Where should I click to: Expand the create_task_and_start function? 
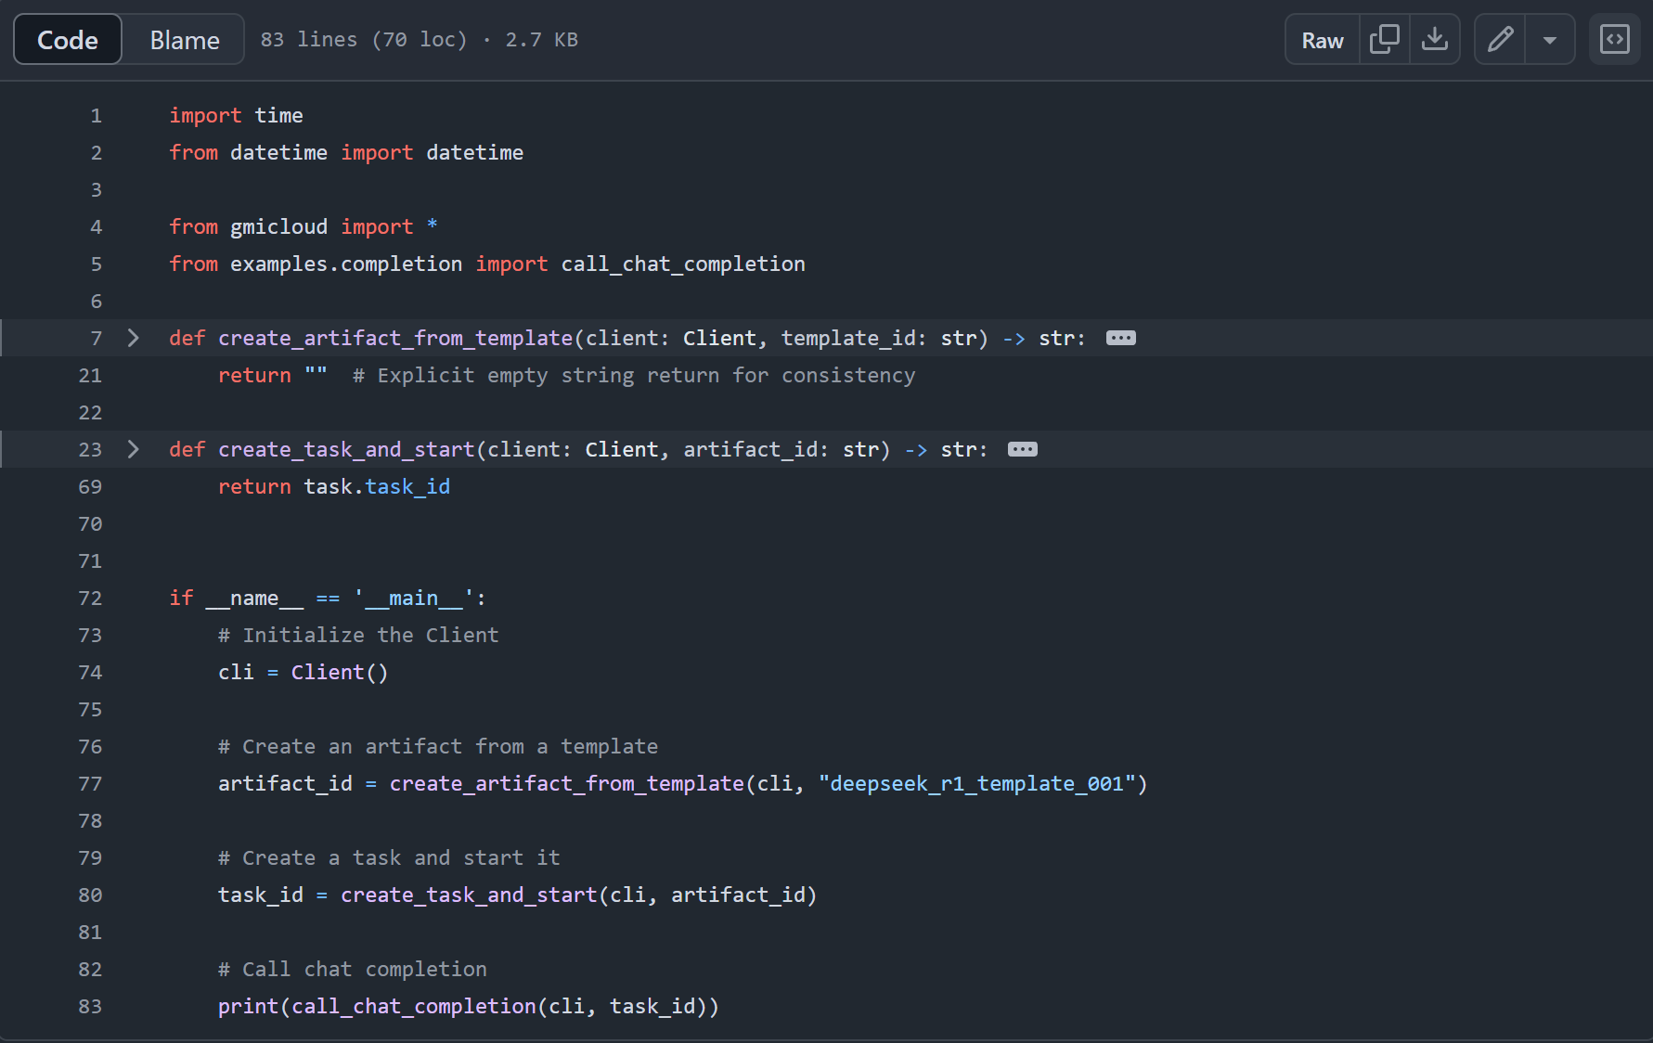[134, 450]
